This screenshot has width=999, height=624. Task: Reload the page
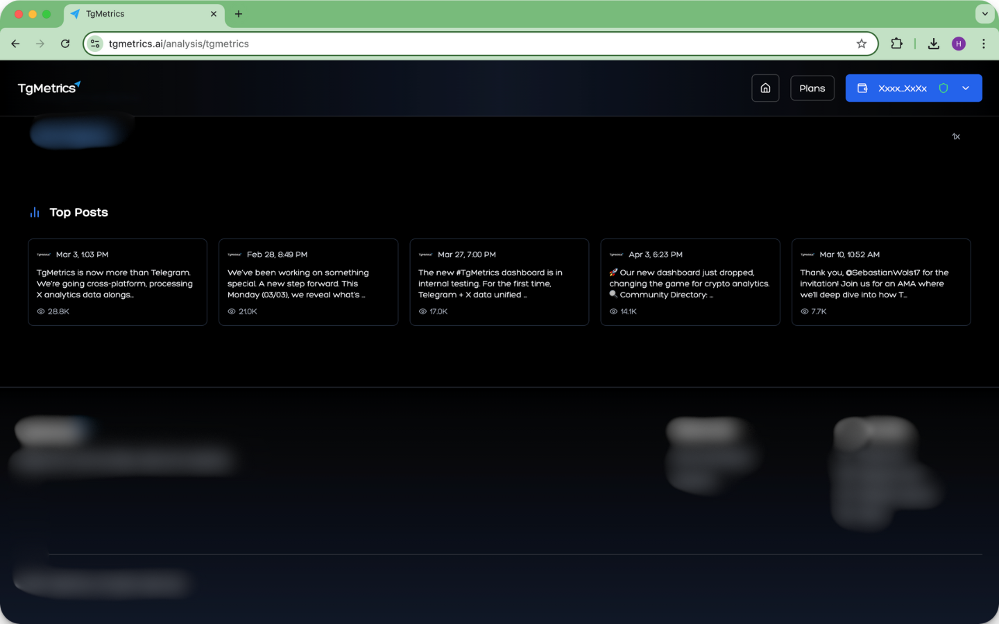65,44
